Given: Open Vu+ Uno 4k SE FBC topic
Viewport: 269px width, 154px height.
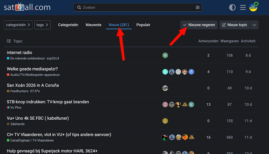Looking at the screenshot, I should (x=38, y=118).
